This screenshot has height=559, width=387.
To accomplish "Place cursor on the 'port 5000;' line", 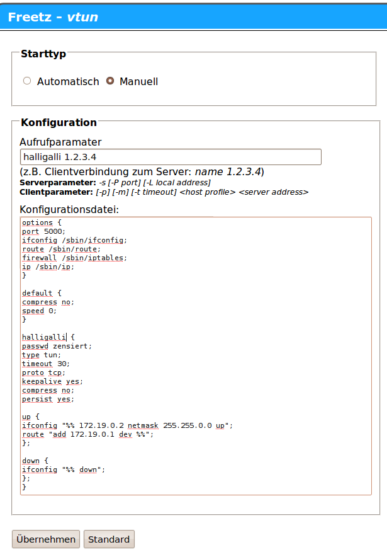I will point(43,231).
